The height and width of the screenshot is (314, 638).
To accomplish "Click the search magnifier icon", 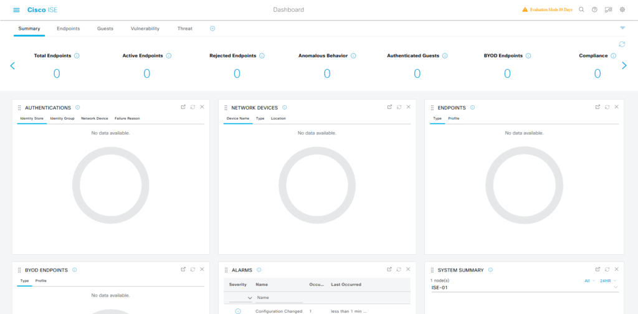I will [x=581, y=10].
